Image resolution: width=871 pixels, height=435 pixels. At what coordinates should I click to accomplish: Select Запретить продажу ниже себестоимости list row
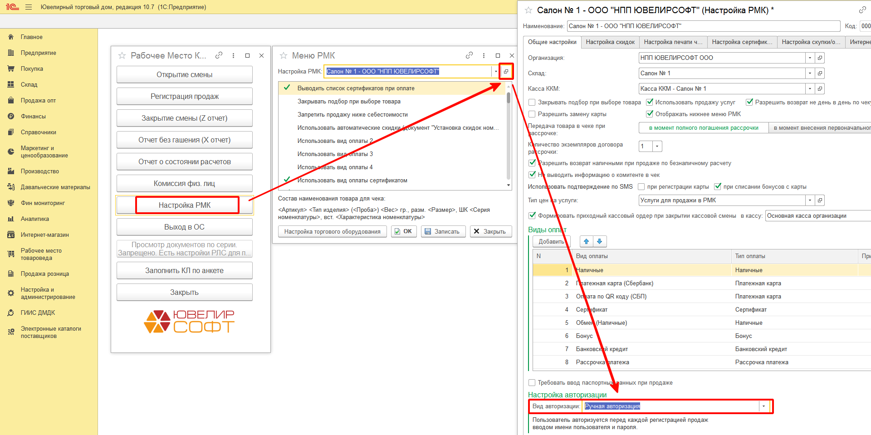tap(392, 115)
